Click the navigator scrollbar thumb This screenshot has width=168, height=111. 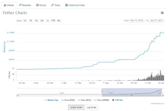pyautogui.click(x=132, y=95)
